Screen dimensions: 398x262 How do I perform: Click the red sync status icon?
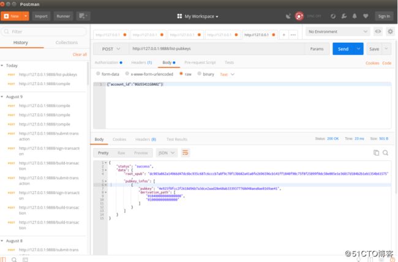coord(299,17)
